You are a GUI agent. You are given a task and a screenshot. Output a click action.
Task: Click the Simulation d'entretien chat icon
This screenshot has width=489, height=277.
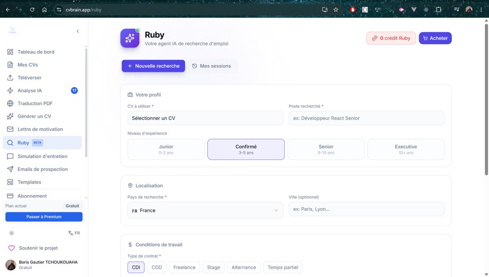[x=10, y=156]
